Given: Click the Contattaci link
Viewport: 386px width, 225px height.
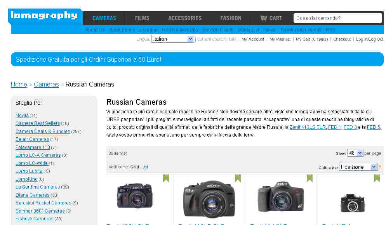Looking at the screenshot, I should pos(248,30).
